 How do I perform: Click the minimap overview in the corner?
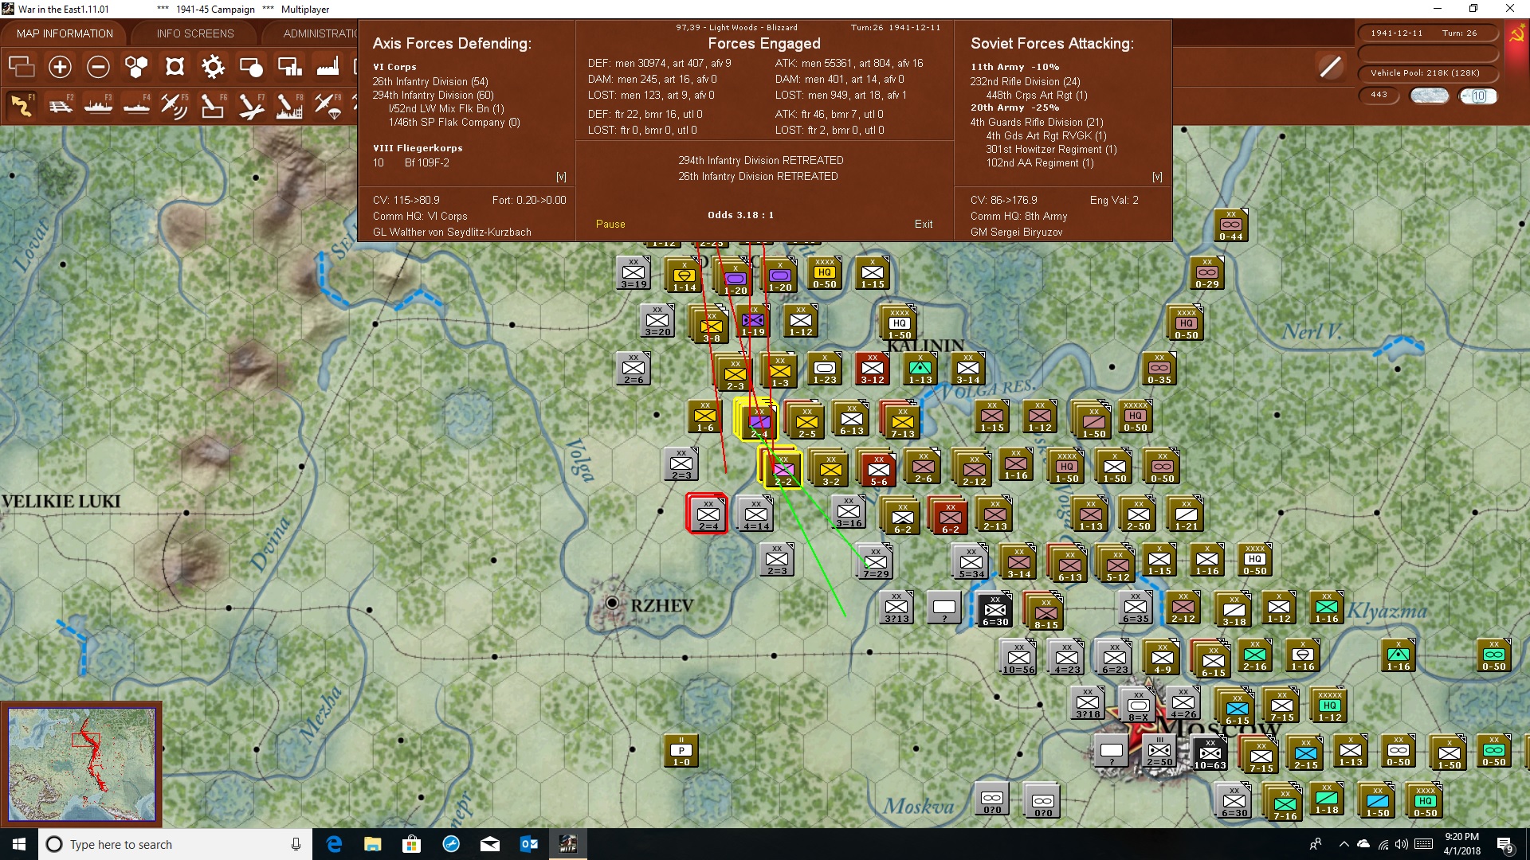(81, 764)
